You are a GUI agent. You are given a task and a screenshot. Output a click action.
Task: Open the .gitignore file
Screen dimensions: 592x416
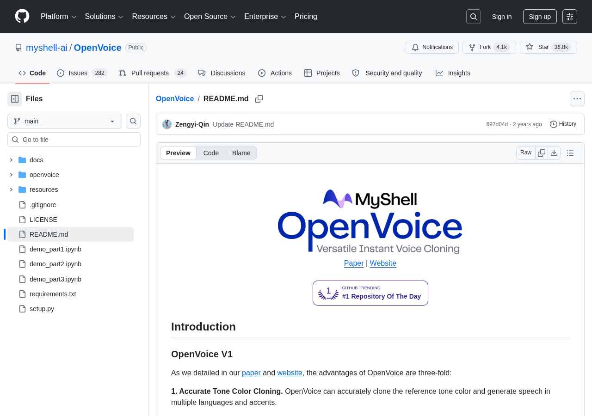coord(70,205)
